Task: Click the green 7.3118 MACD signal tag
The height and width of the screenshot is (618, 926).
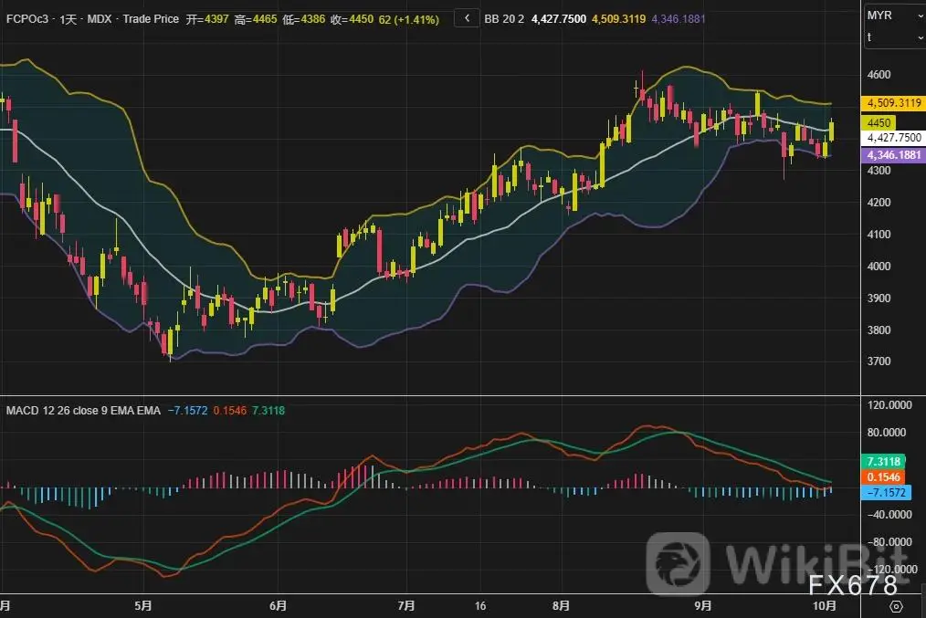Action: 885,463
